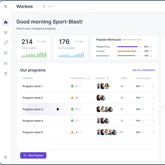Viewport: 165px width, 165px height.
Task: Open Program name 2 row title
Action: 33,98
